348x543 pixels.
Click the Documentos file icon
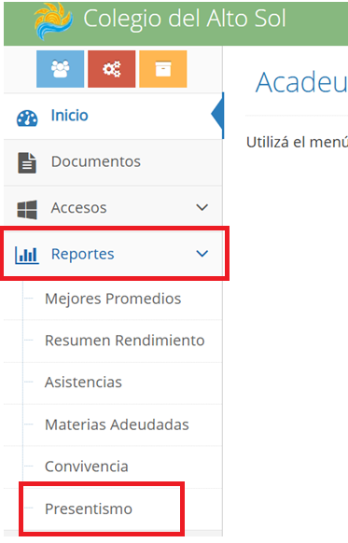pyautogui.click(x=27, y=162)
